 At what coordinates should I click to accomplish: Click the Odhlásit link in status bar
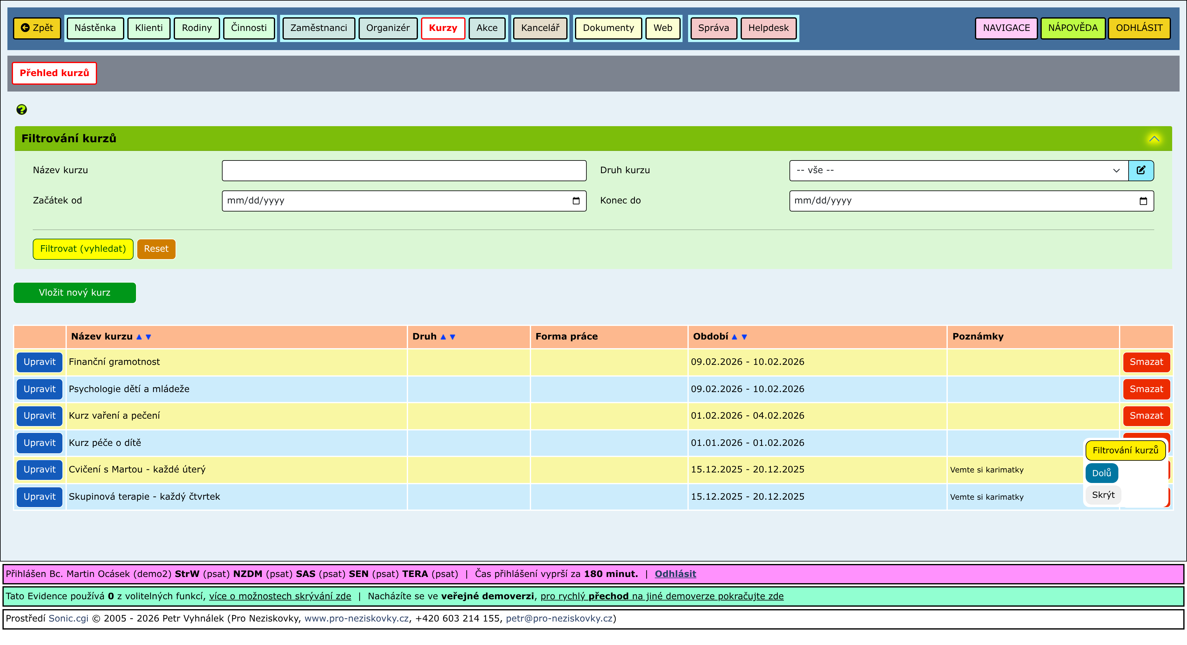(675, 575)
